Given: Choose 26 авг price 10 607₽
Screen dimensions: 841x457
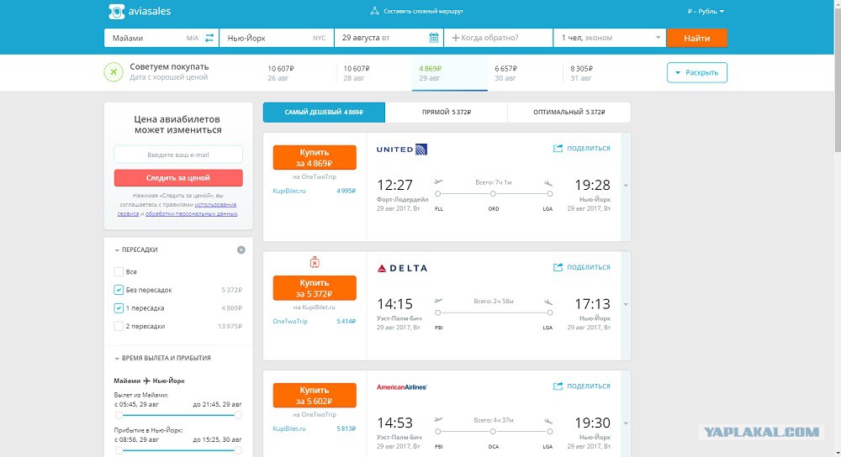Looking at the screenshot, I should point(281,73).
